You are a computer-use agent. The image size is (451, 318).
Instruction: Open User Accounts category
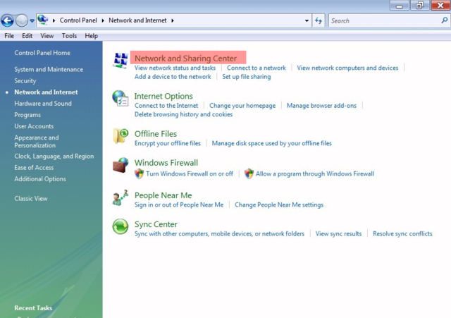(x=34, y=126)
